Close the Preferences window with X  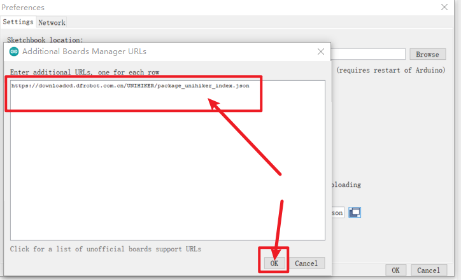tap(444, 7)
